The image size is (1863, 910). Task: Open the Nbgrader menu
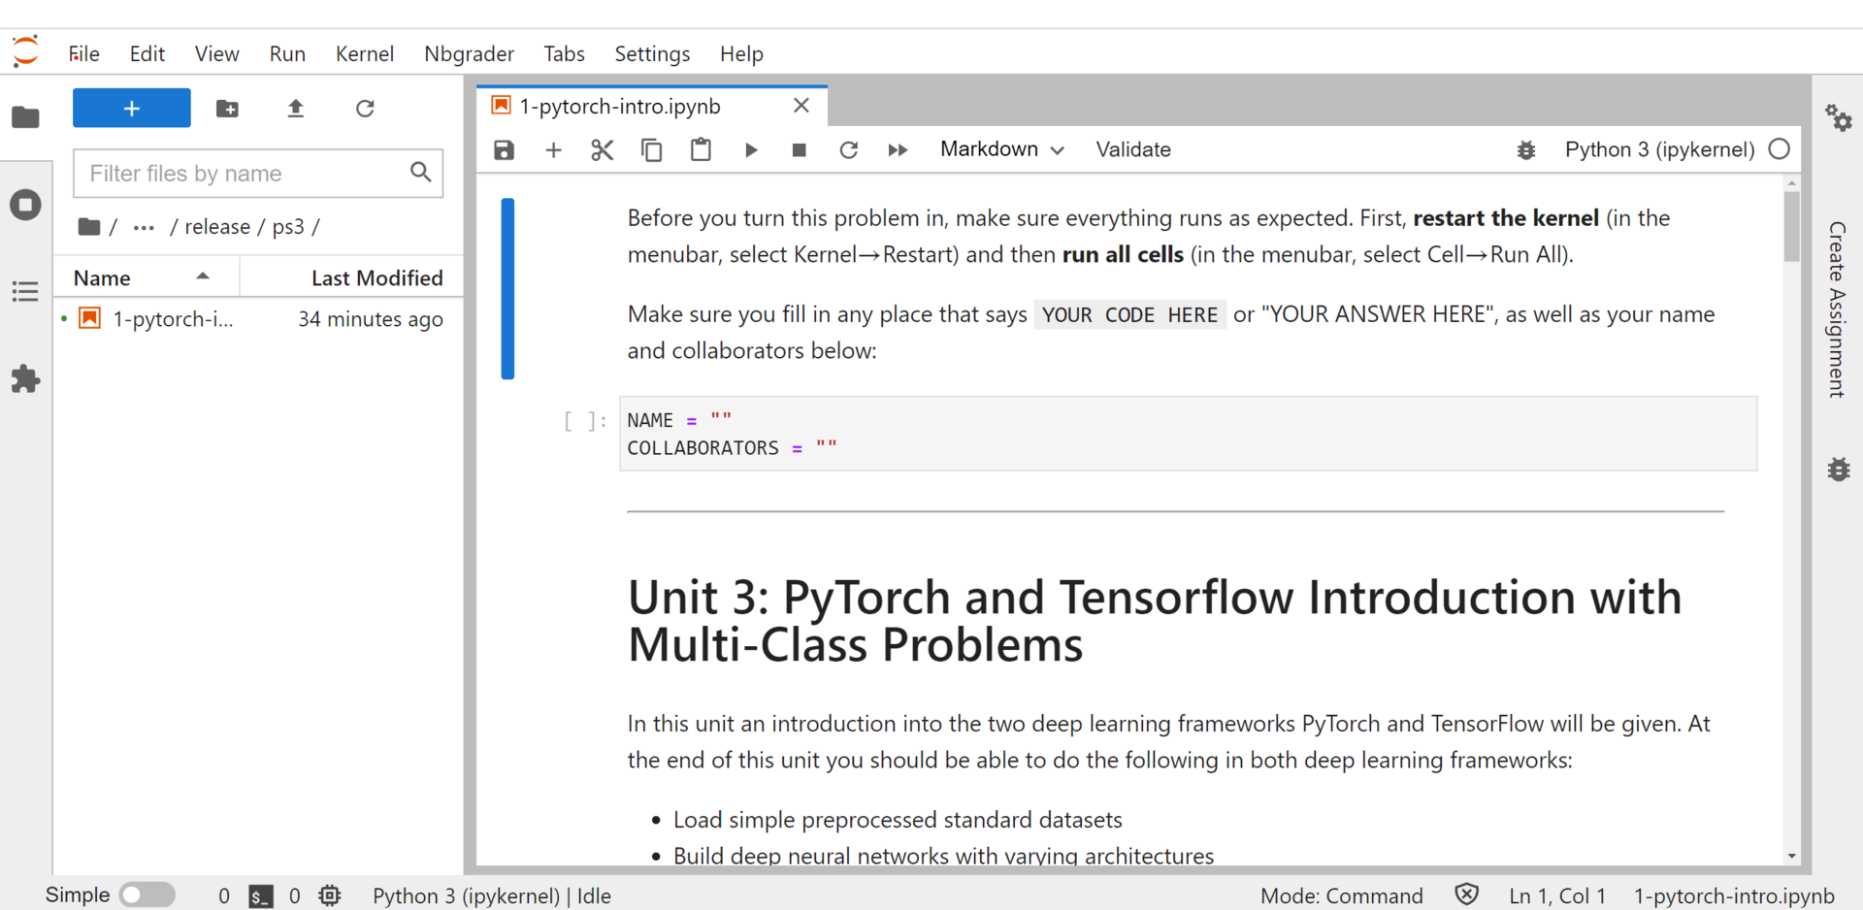click(x=470, y=53)
